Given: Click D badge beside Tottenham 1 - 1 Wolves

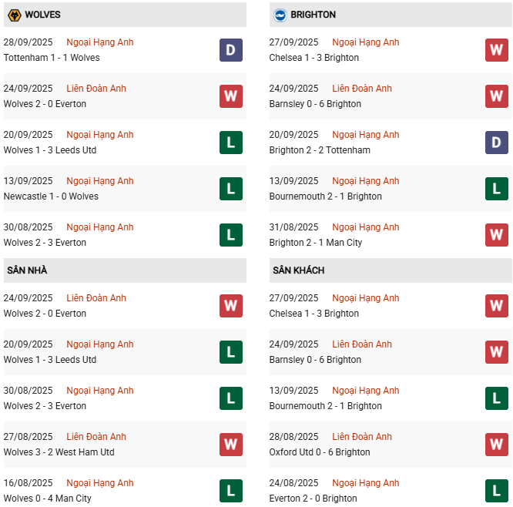Looking at the screenshot, I should (230, 50).
